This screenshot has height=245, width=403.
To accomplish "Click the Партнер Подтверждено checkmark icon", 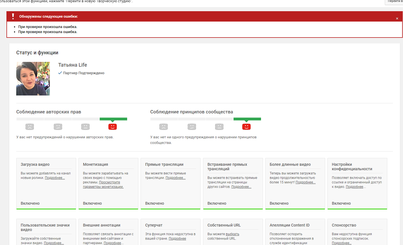I will click(x=60, y=73).
